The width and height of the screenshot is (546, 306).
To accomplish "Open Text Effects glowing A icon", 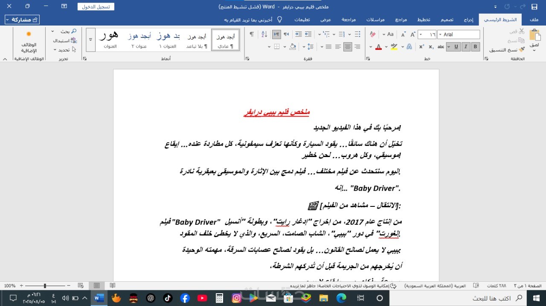I will pyautogui.click(x=409, y=47).
